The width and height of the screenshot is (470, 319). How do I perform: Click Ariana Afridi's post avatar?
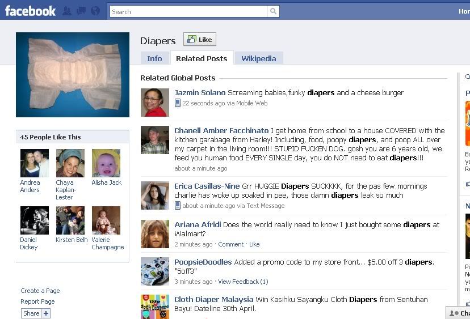(x=155, y=234)
